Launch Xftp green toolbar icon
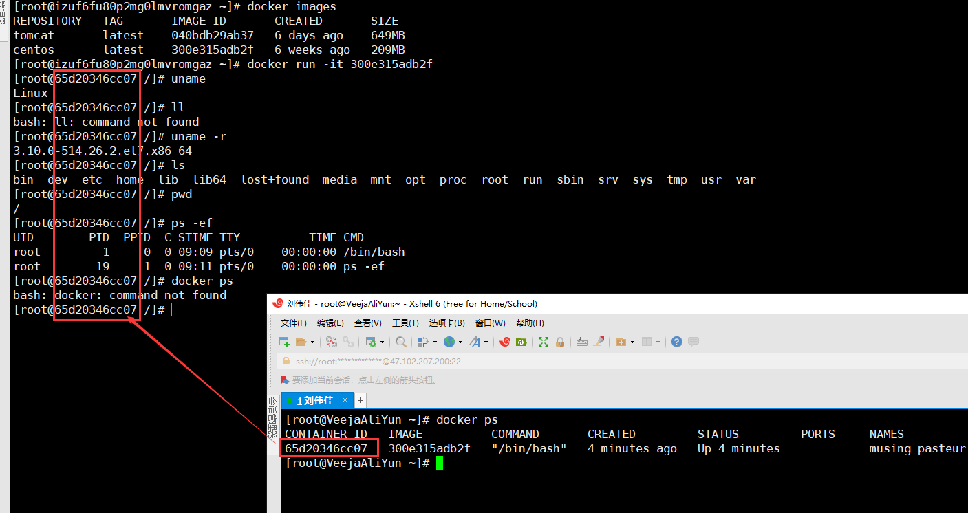 521,342
